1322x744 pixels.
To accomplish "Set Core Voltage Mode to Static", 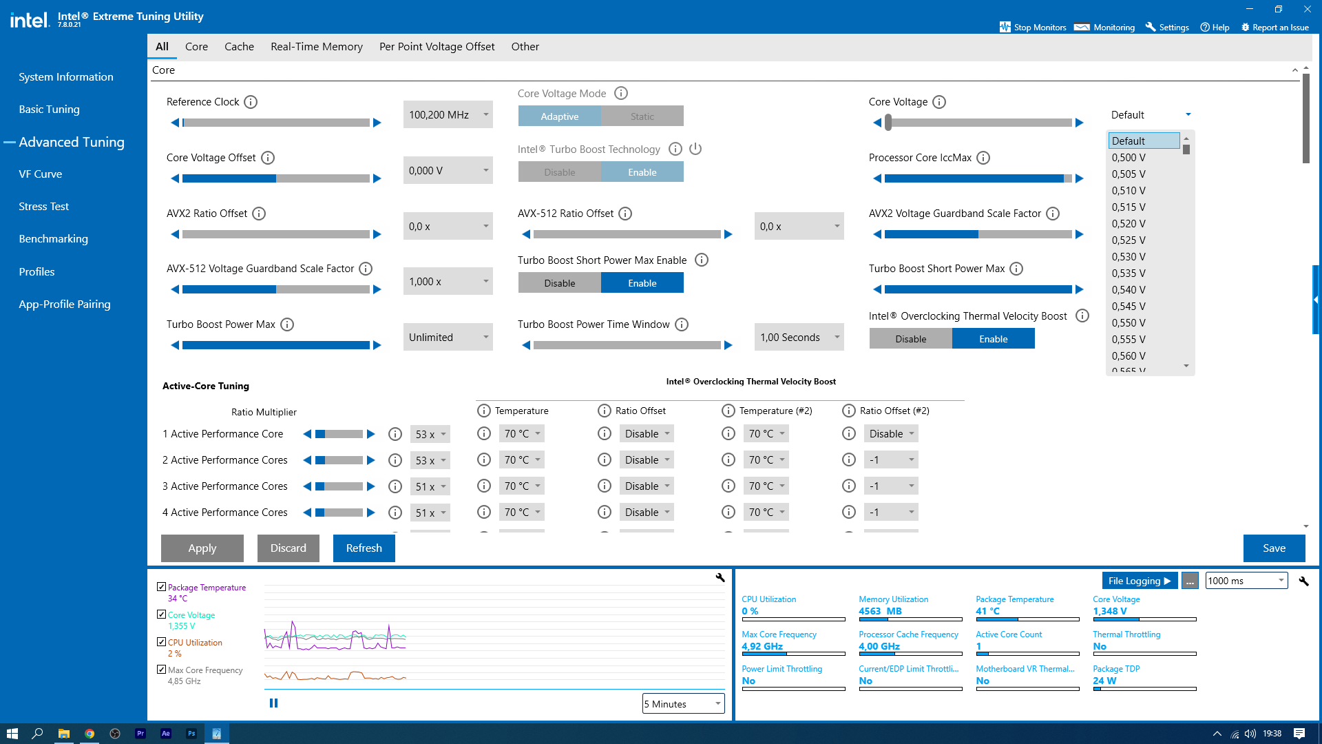I will (642, 116).
